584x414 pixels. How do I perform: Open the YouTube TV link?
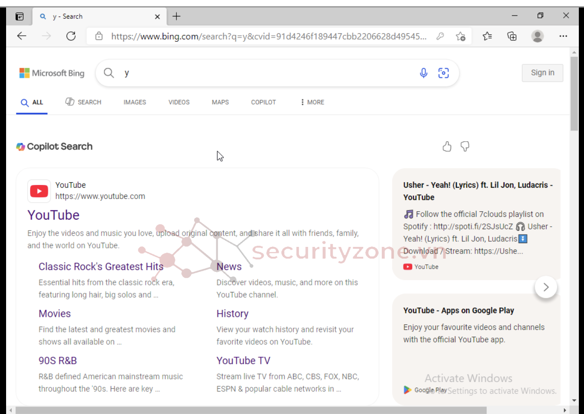tap(243, 360)
